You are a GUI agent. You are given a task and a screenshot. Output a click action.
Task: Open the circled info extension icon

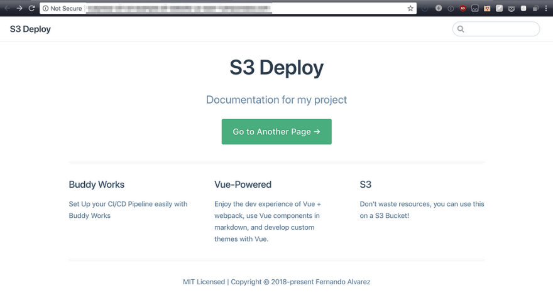[x=451, y=8]
